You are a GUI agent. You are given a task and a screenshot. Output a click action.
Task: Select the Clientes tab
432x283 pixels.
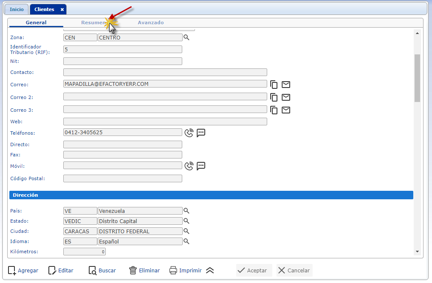point(44,9)
